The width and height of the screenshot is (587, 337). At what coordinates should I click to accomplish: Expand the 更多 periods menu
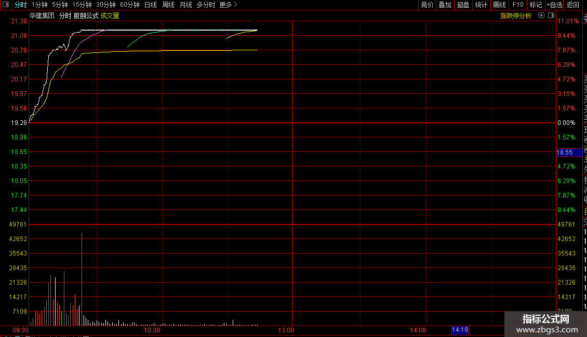pyautogui.click(x=229, y=5)
